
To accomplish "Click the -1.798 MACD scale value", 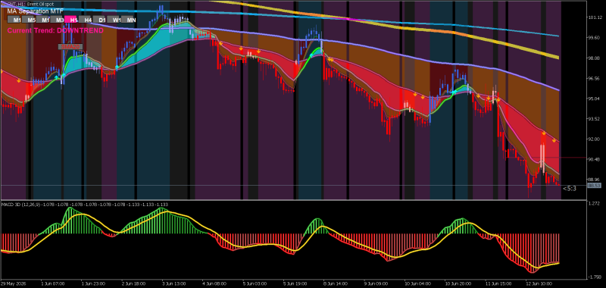I will (x=595, y=277).
